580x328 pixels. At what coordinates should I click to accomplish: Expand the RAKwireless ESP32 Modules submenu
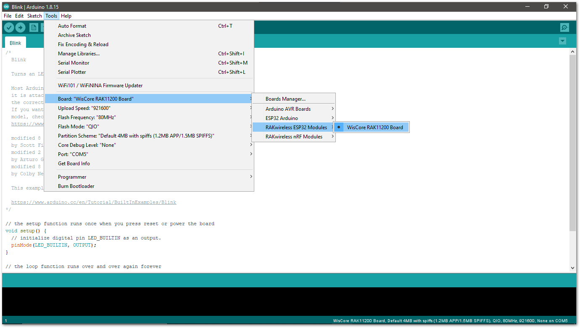tap(293, 128)
